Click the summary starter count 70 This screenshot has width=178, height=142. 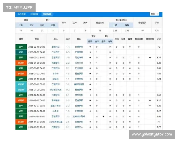click(21, 30)
